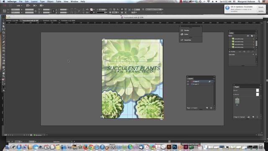268x151 pixels.
Task: Create a new page in Pages panel
Action: point(253,117)
